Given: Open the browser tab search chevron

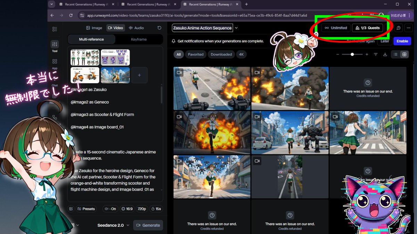Looking at the screenshot, I should point(52,4).
